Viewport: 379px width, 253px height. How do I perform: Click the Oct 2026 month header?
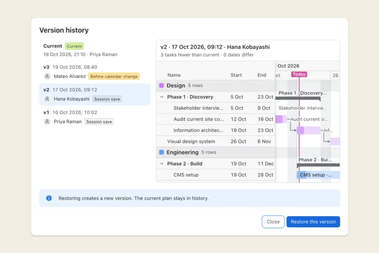coord(288,66)
